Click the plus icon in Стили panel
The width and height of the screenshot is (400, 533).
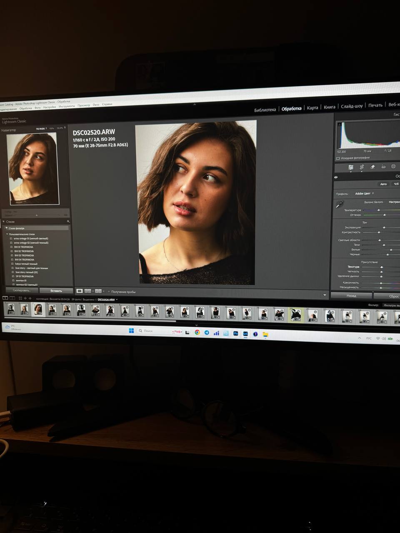click(x=68, y=221)
